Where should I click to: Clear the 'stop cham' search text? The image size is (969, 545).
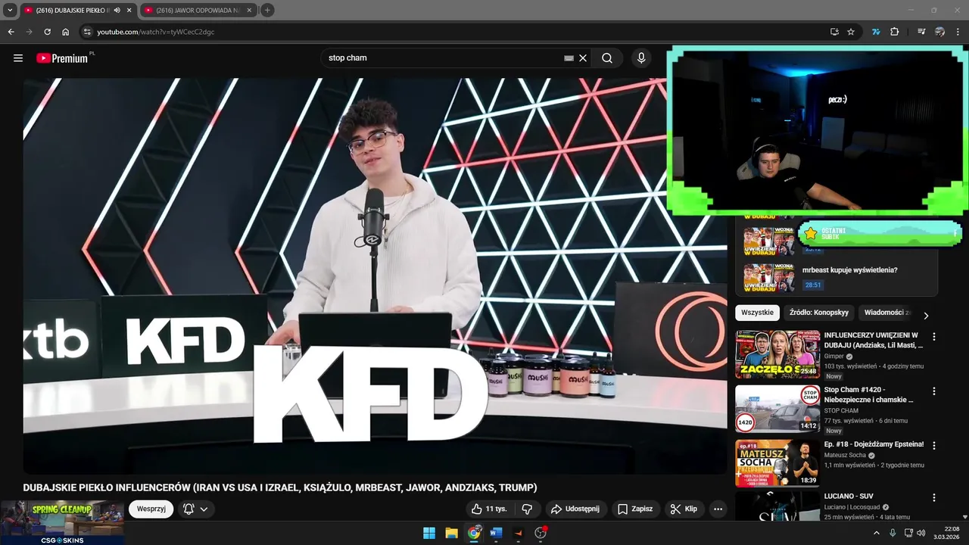583,58
